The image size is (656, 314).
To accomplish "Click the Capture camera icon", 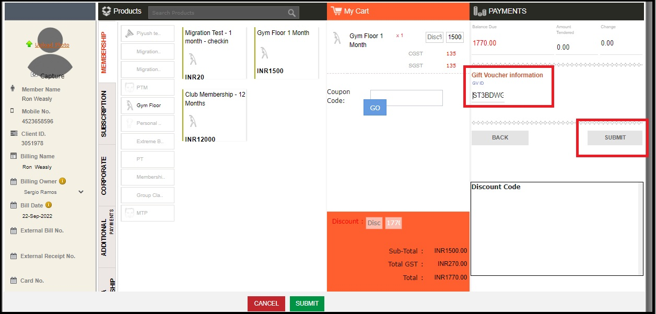I will [34, 75].
